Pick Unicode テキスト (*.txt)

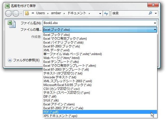point(100,77)
